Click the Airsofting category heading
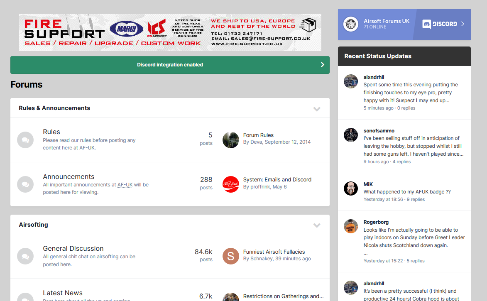The image size is (487, 301). [33, 225]
